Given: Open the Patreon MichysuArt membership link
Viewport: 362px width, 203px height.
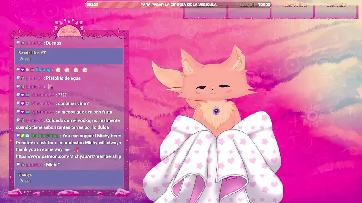Looking at the screenshot, I should click(x=68, y=156).
